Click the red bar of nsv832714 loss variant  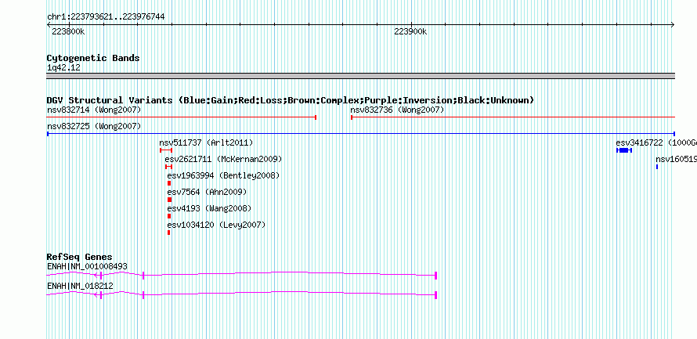(x=182, y=117)
